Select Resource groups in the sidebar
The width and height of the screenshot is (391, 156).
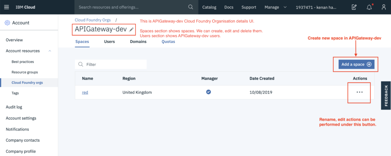pos(24,72)
